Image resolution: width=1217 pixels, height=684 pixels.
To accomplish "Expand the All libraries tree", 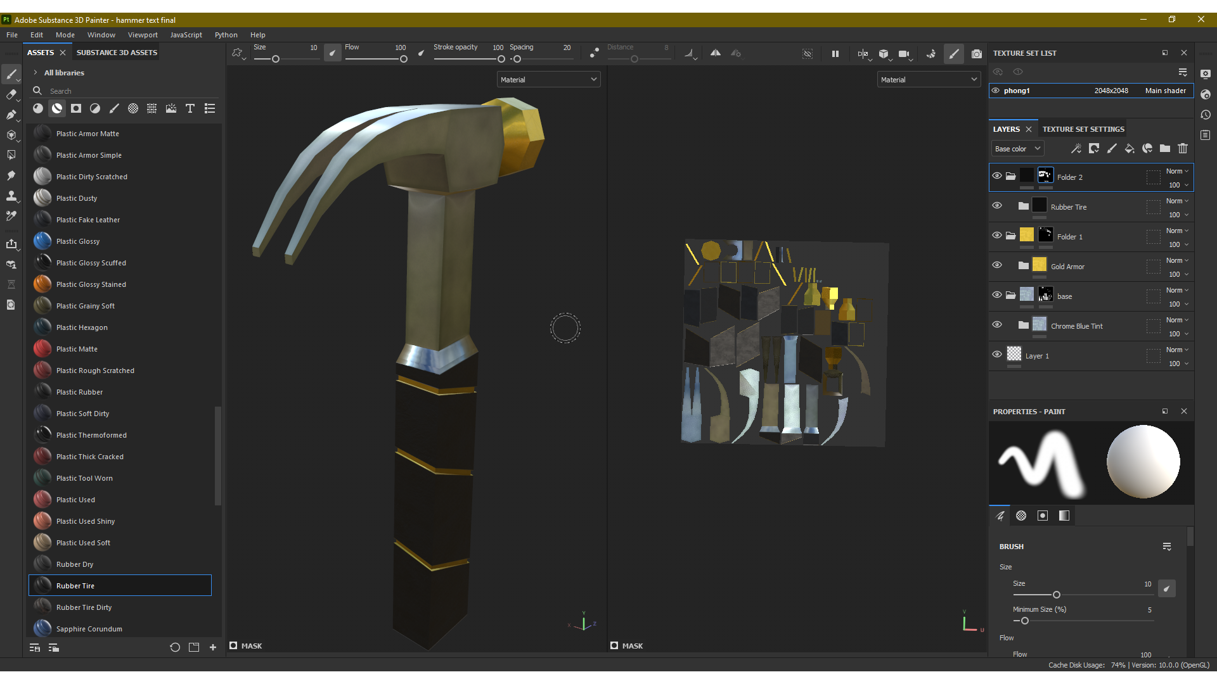I will pos(35,73).
